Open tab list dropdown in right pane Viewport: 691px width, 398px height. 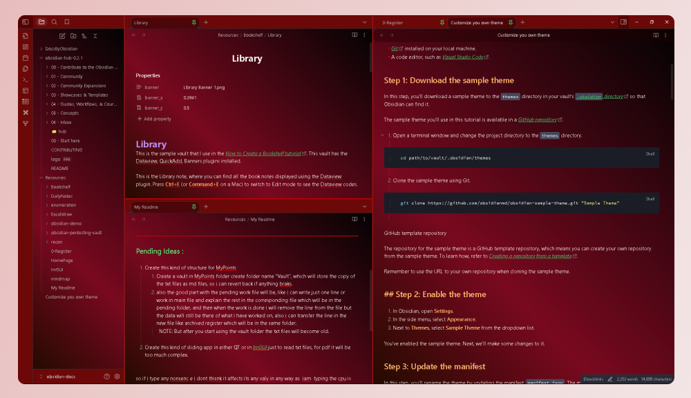click(x=612, y=23)
